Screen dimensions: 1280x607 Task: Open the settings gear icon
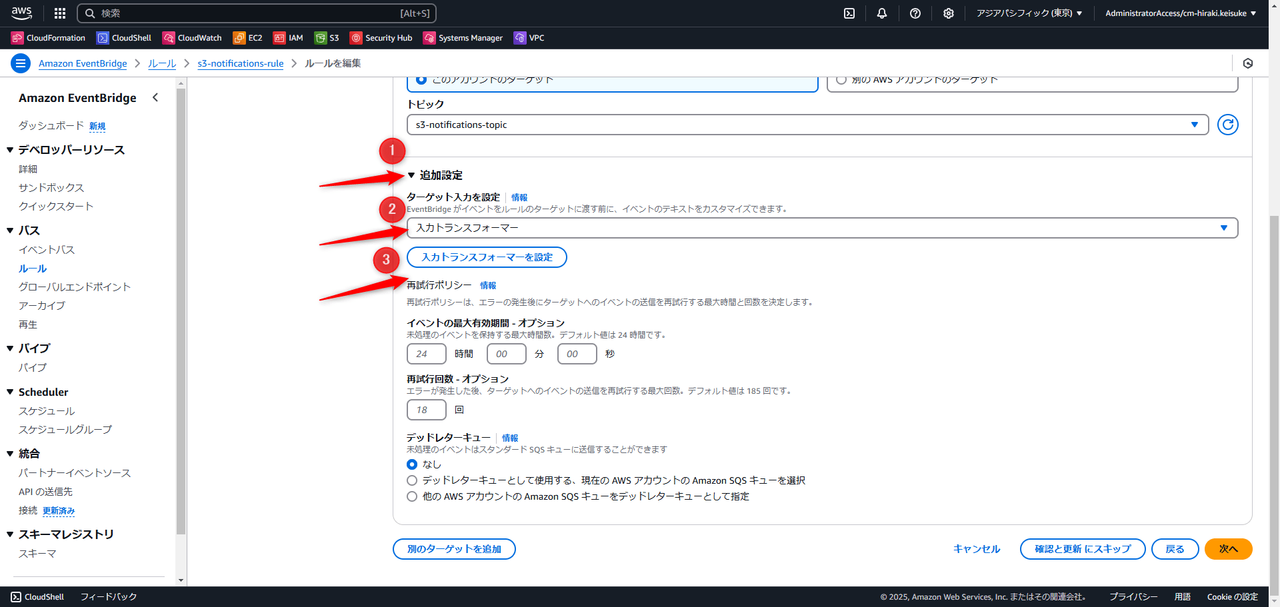coord(949,13)
